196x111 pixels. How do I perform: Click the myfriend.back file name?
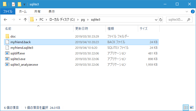pyautogui.click(x=21, y=42)
